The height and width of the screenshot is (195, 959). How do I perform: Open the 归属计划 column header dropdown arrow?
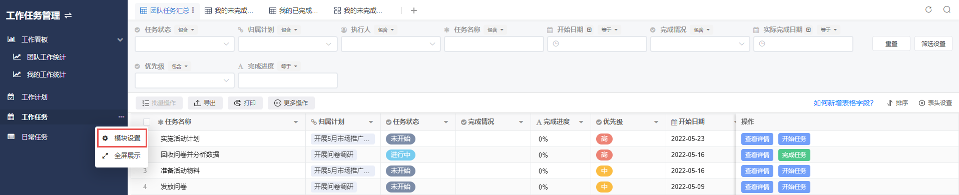(x=371, y=122)
